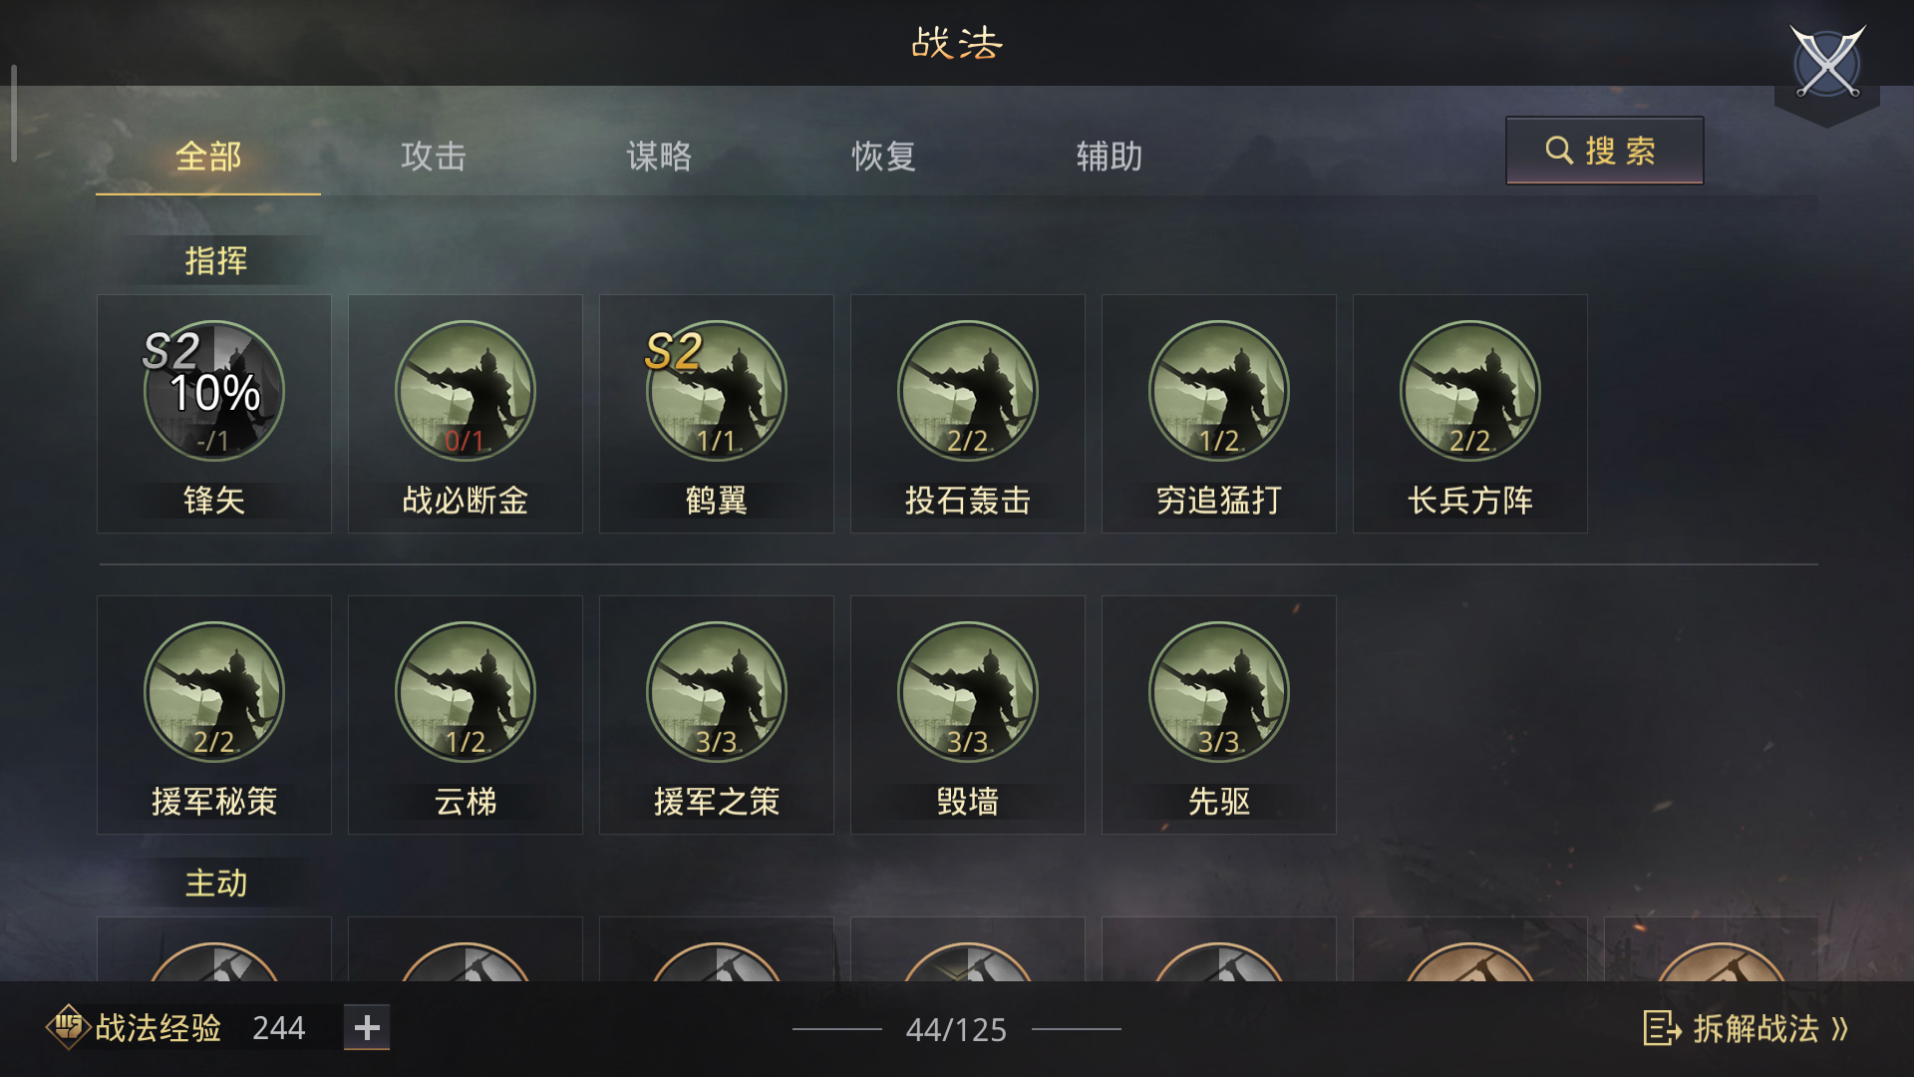Switch to the 全部 tab
The height and width of the screenshot is (1077, 1914).
[208, 157]
